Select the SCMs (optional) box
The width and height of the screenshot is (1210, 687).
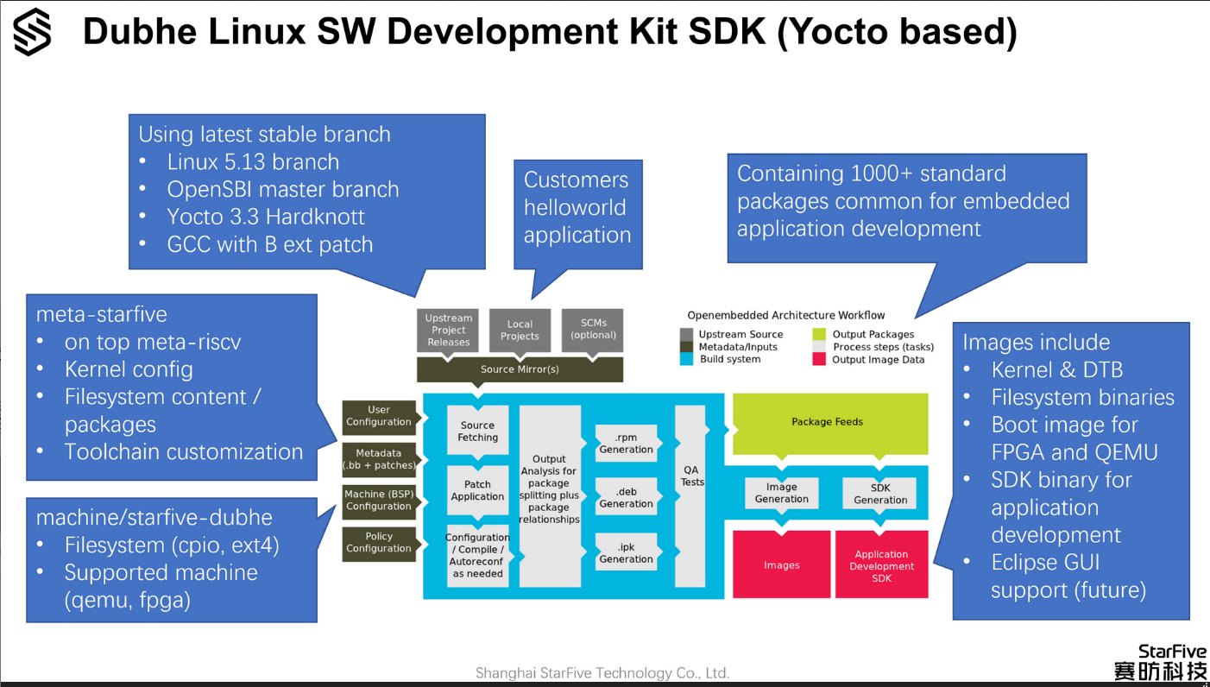pos(593,330)
